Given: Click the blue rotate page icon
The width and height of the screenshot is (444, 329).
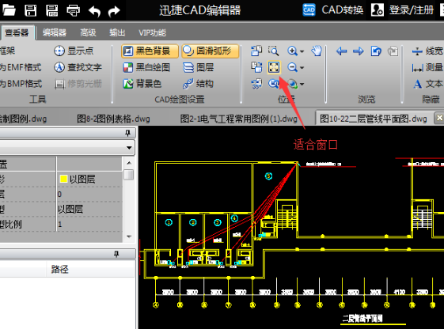Looking at the screenshot, I should [x=376, y=51].
